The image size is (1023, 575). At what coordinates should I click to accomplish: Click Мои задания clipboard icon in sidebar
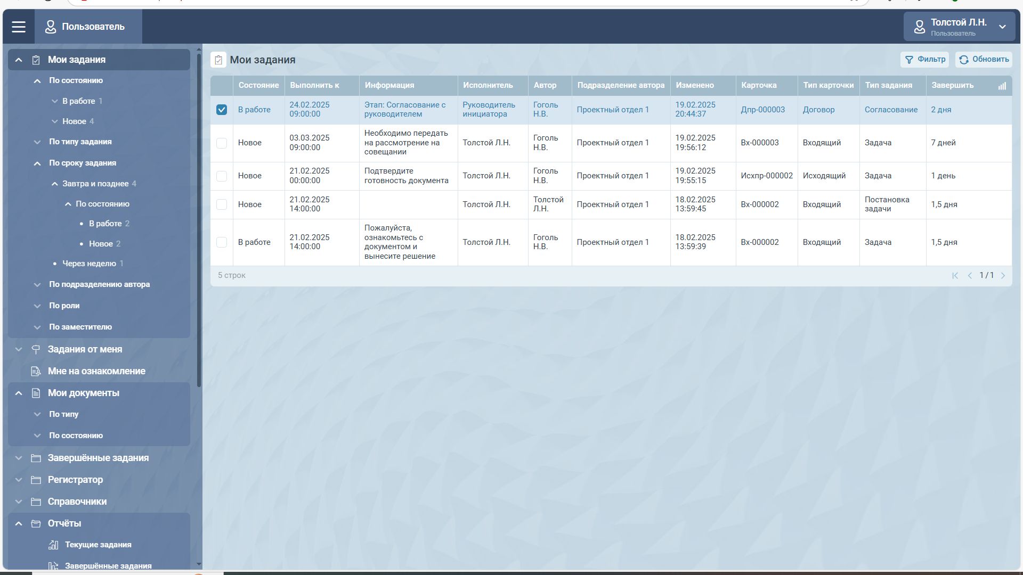(x=36, y=60)
